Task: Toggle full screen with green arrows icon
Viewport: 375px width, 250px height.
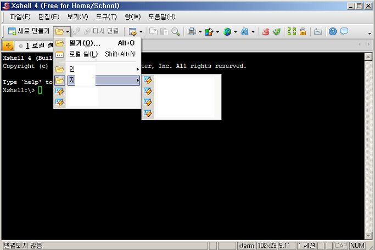Action: pos(292,31)
